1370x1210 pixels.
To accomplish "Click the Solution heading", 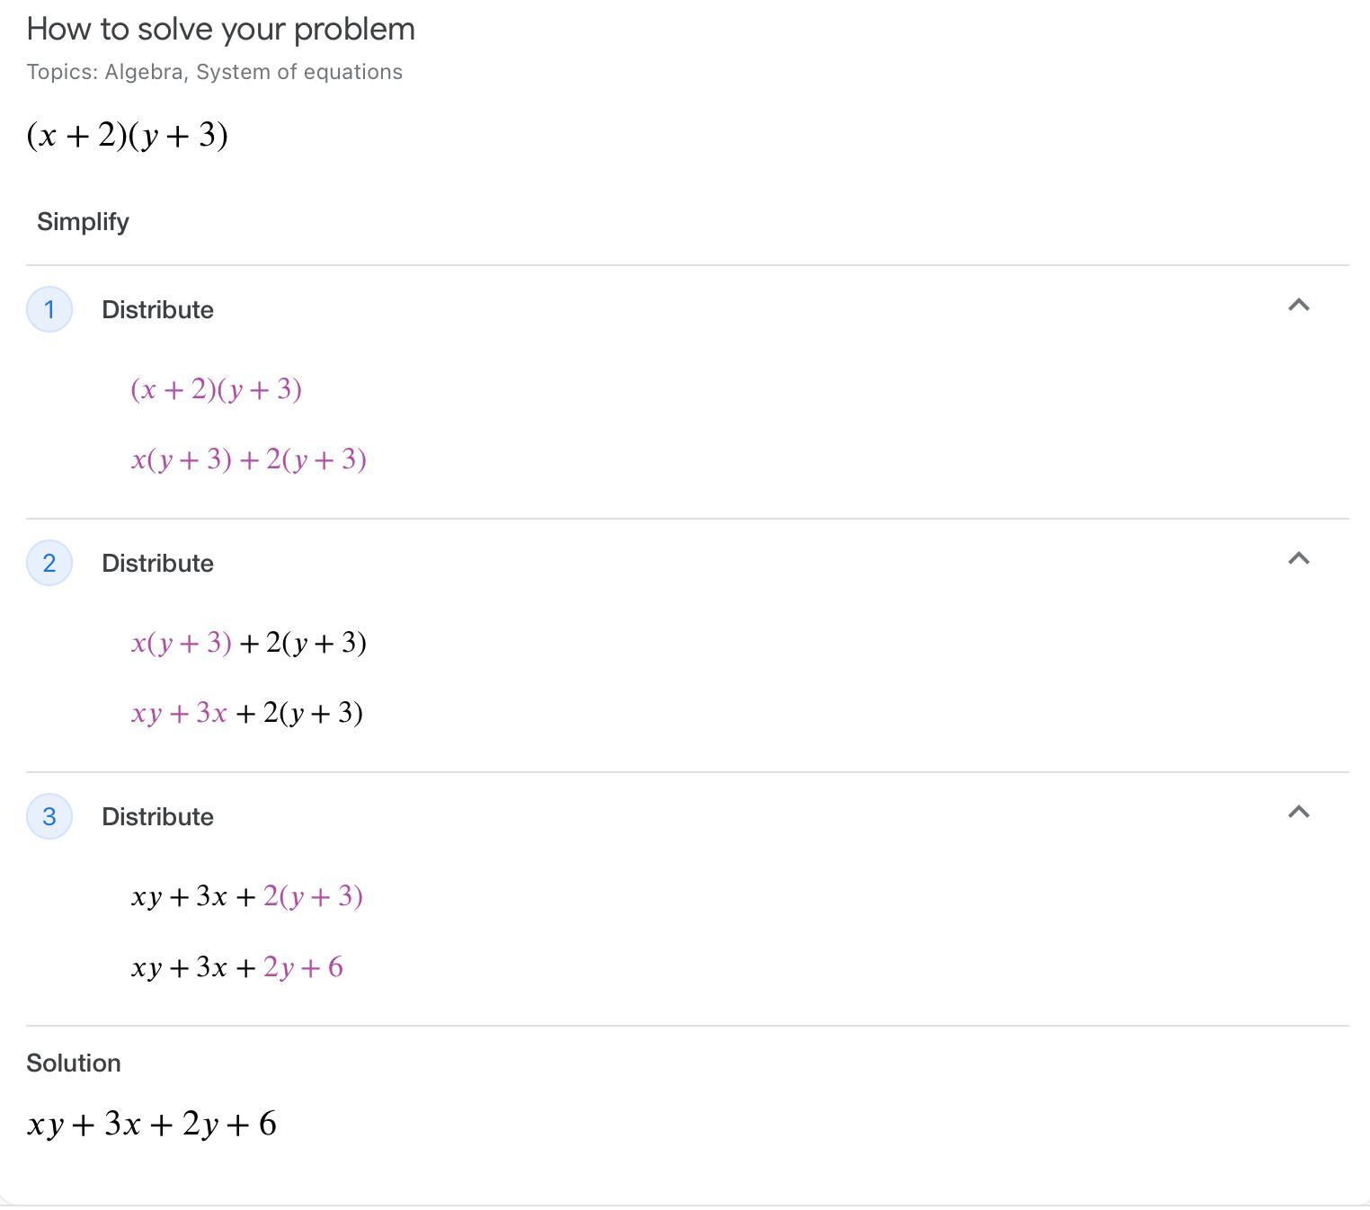I will (x=74, y=1063).
